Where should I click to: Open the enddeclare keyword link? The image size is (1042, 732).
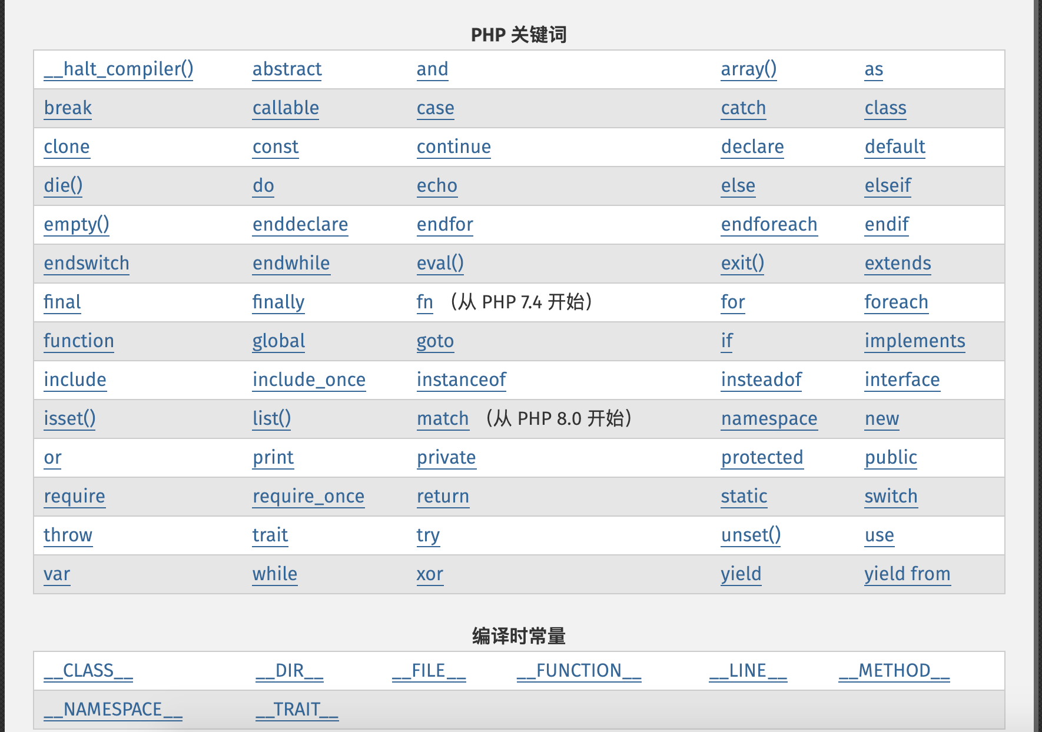300,225
